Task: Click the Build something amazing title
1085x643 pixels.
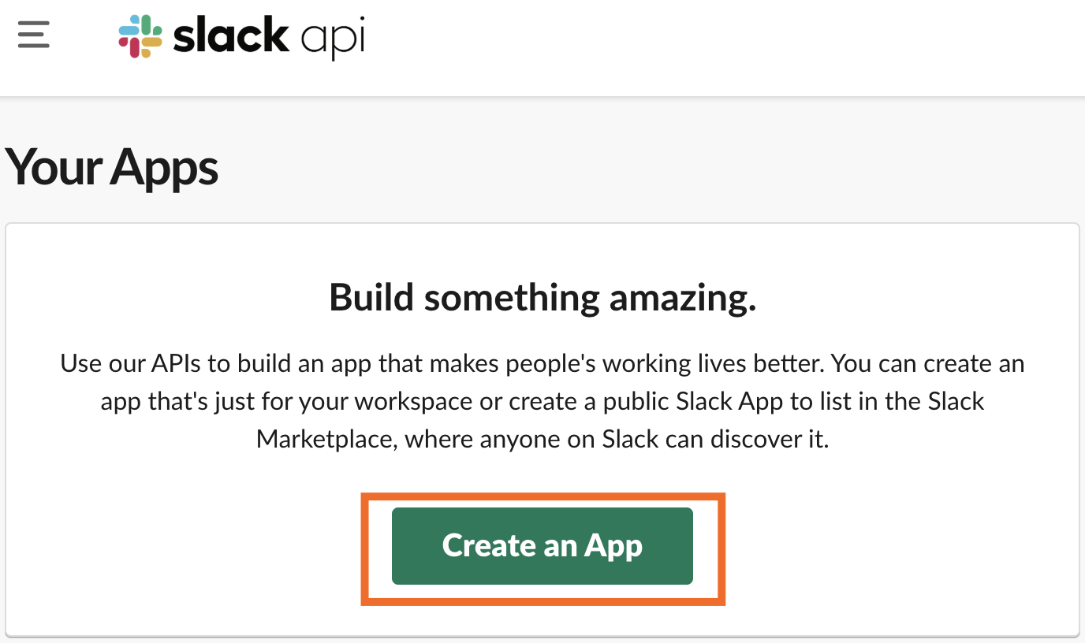Action: [542, 298]
